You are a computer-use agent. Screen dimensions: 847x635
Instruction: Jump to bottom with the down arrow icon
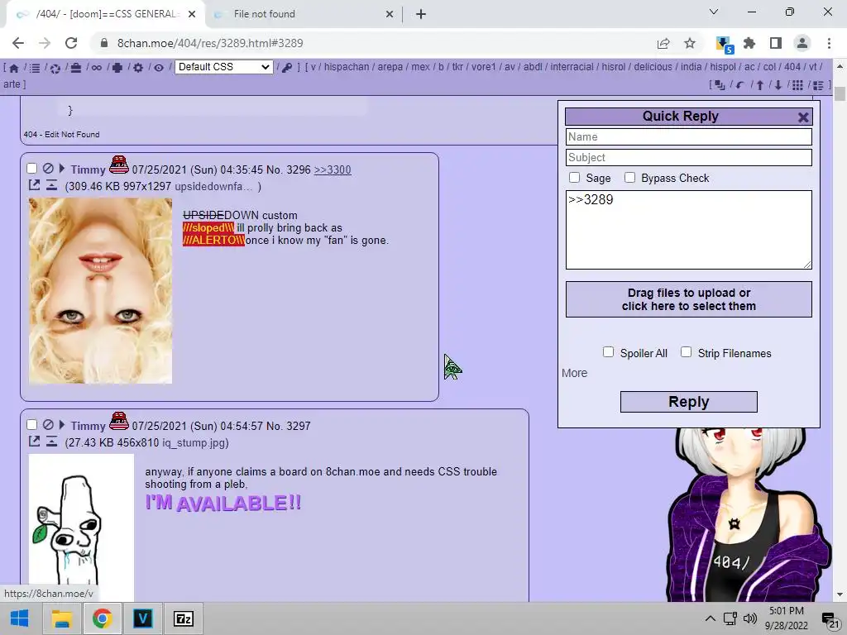pyautogui.click(x=778, y=85)
